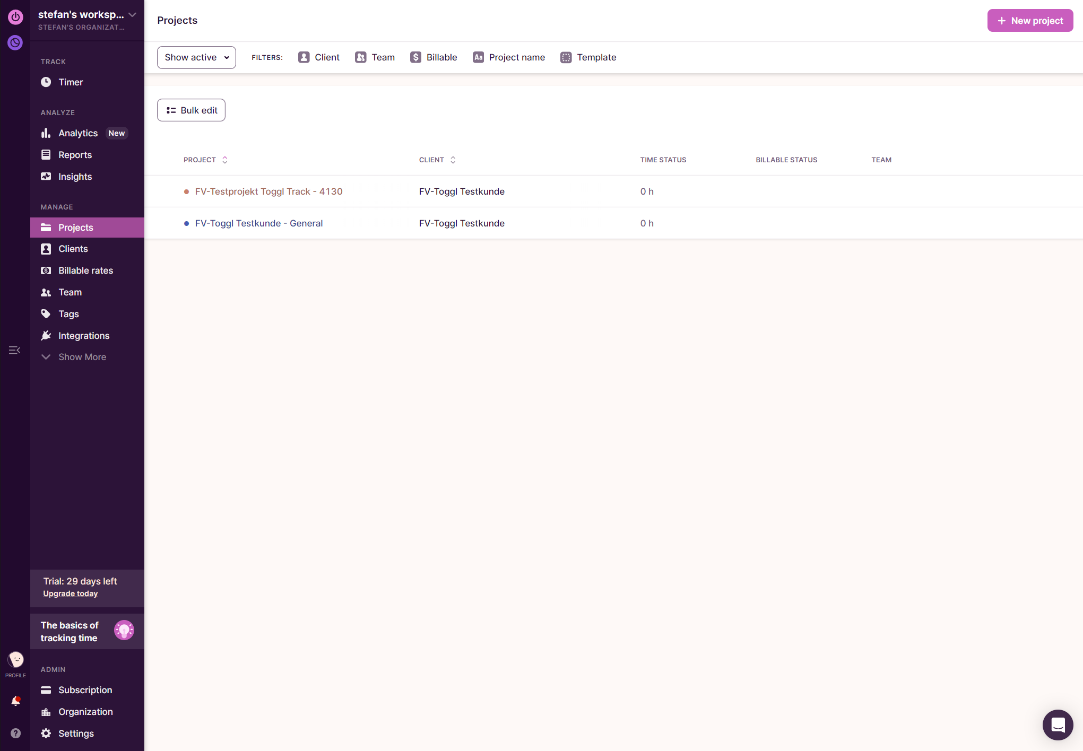
Task: Expand the workspace switcher chevron
Action: (x=133, y=15)
